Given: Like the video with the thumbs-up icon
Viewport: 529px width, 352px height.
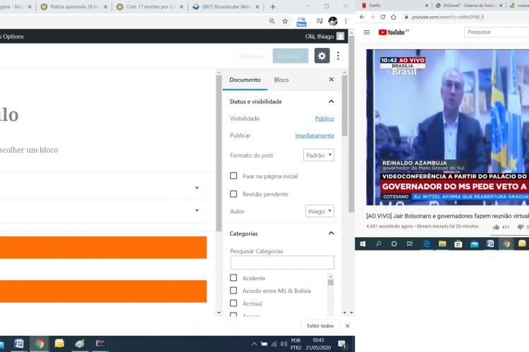Looking at the screenshot, I should (497, 227).
